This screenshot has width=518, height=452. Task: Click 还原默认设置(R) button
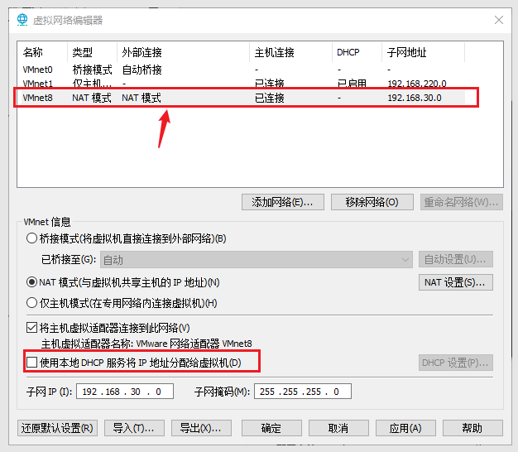click(57, 428)
